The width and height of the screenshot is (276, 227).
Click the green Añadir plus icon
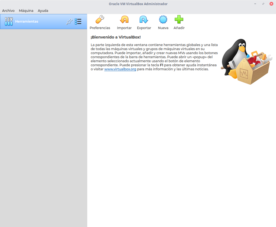pyautogui.click(x=179, y=19)
